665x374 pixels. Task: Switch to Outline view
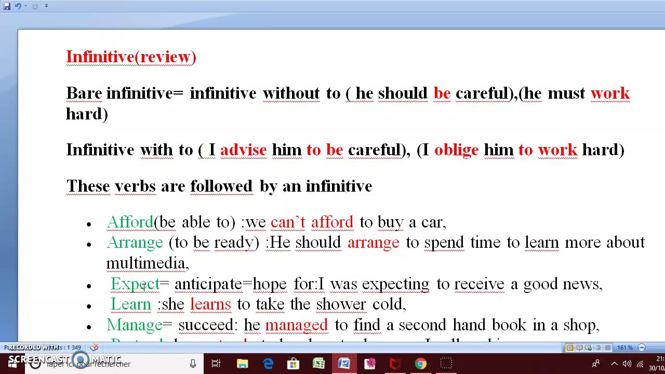[x=598, y=348]
